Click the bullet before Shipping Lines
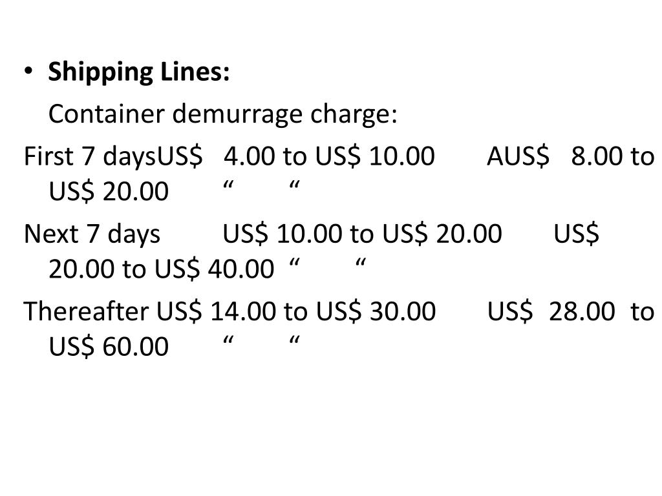The height and width of the screenshot is (496, 662). [28, 71]
